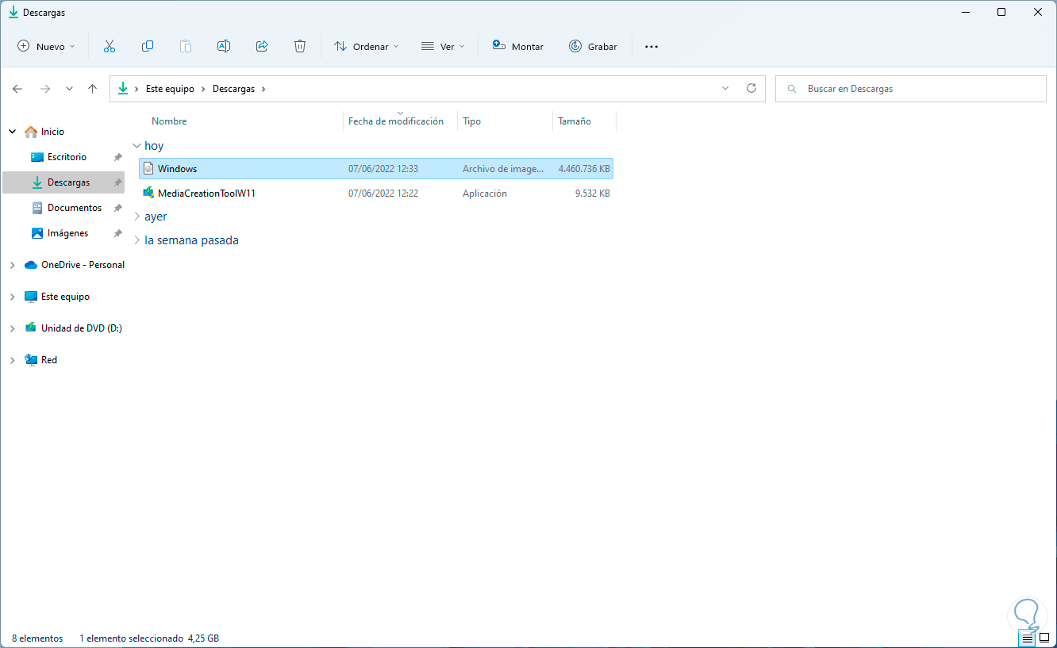Minimize the Descargas window
This screenshot has height=648, width=1057.
click(x=965, y=12)
